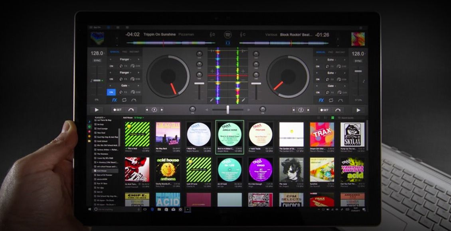Switch left deck FX to PAD tab

click(x=125, y=52)
